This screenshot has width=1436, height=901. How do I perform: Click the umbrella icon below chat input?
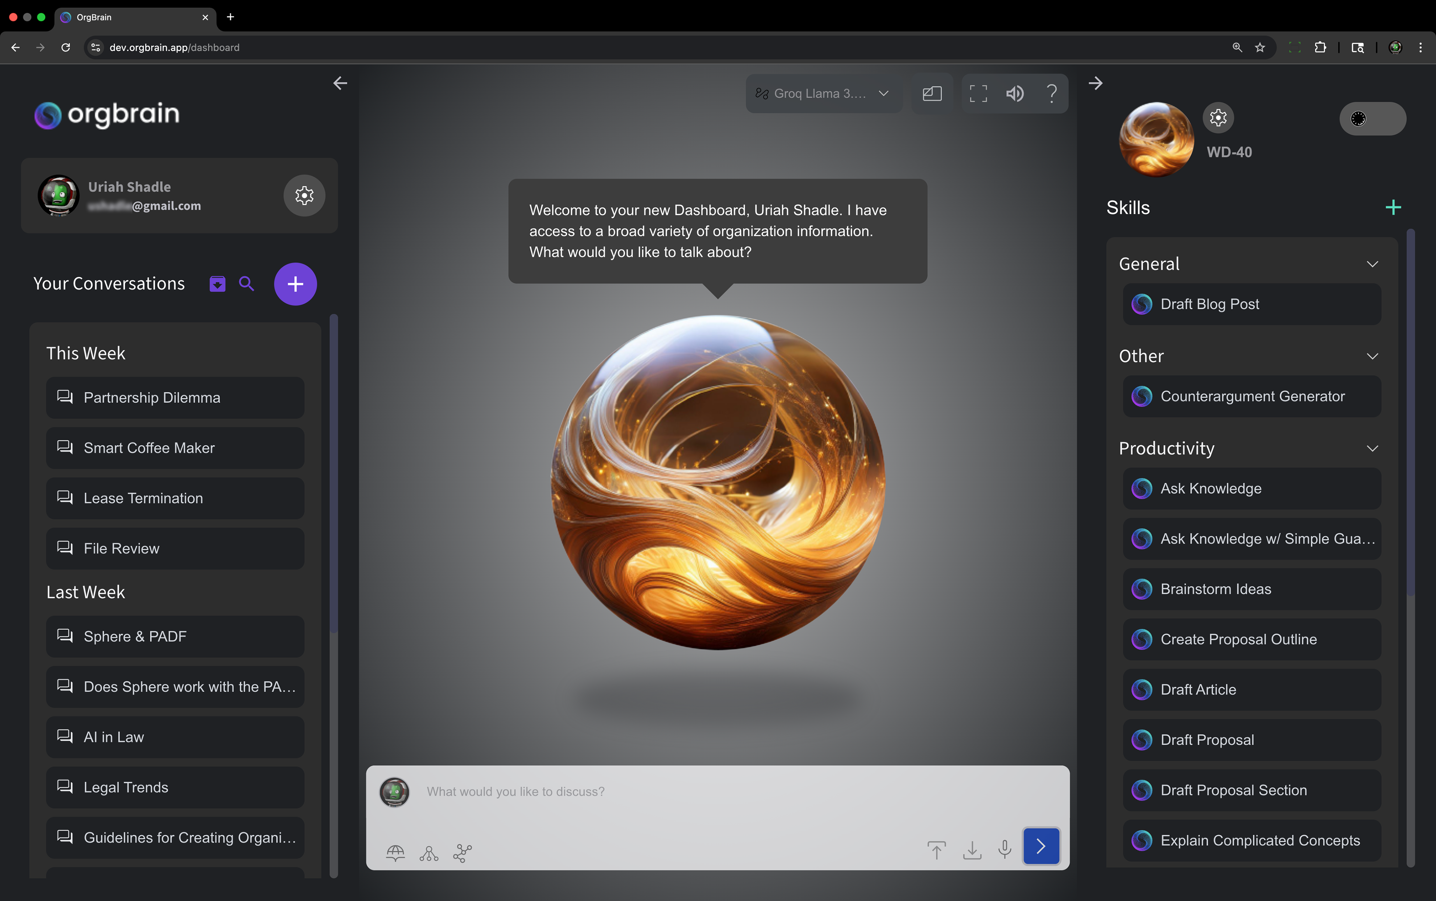pyautogui.click(x=395, y=852)
